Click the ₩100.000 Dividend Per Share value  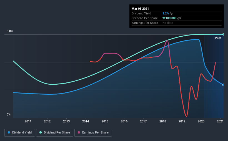click(169, 18)
